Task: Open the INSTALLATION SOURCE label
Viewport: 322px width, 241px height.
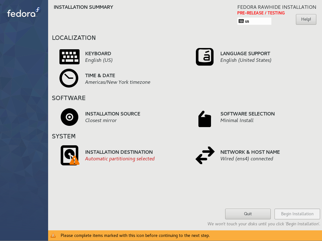Action: pyautogui.click(x=113, y=114)
